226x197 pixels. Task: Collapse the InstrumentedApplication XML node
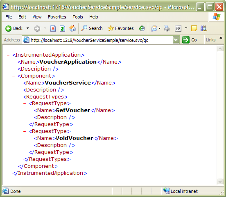[8, 55]
